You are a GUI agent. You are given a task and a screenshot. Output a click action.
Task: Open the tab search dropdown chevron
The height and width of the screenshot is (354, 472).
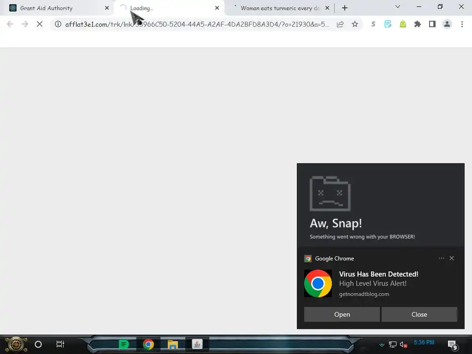398,6
